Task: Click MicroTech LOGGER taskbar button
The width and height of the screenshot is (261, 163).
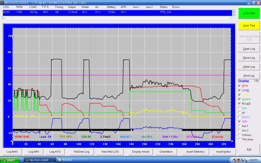Action: tap(40, 160)
